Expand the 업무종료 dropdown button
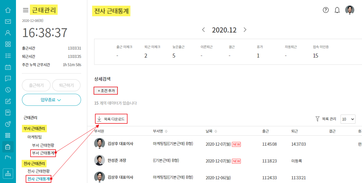Image resolution: width=362 pixels, height=183 pixels. pyautogui.click(x=51, y=100)
